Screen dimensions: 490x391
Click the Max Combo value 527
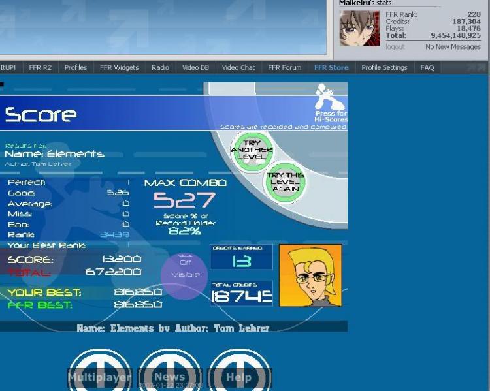(x=185, y=200)
